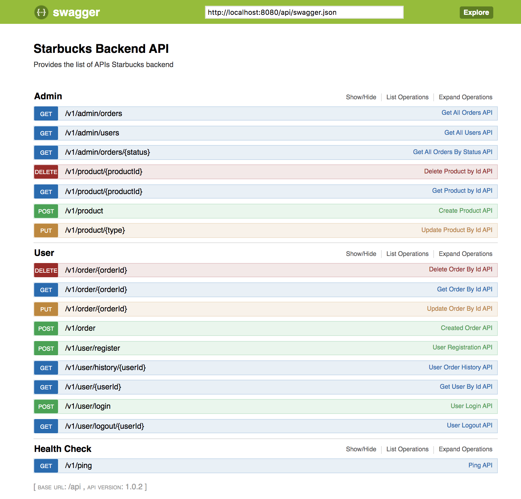The height and width of the screenshot is (499, 521).
Task: Open Created Order API link
Action: pyautogui.click(x=467, y=328)
